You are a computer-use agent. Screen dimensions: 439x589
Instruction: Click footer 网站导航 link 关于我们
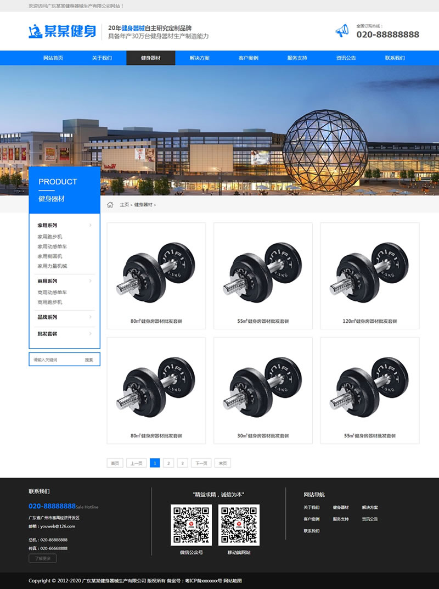[312, 508]
